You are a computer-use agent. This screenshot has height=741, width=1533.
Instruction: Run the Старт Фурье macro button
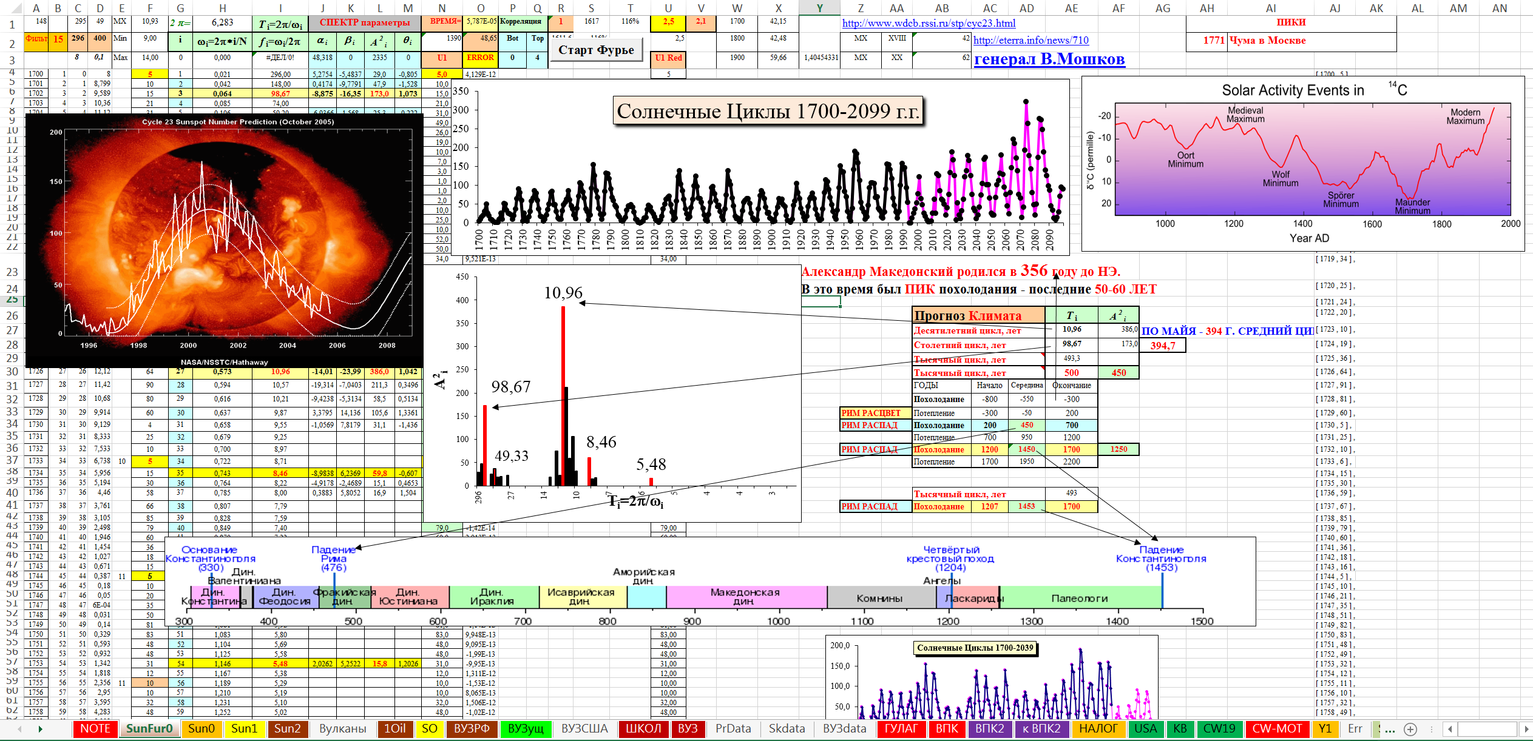[596, 50]
